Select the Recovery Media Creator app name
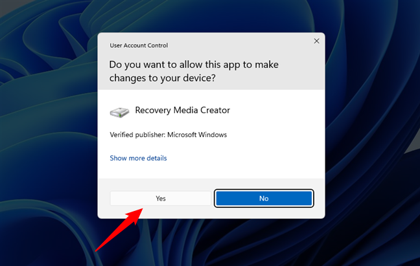Screen dimensions: 420x266 (182, 110)
